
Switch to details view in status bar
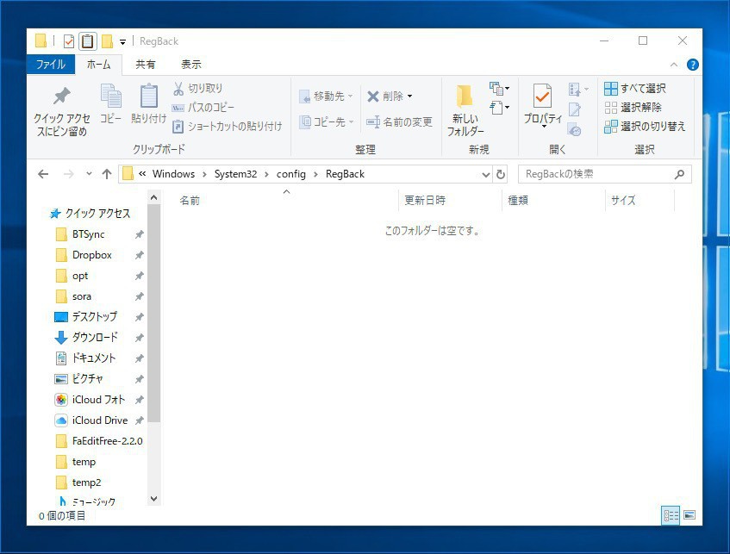(671, 515)
